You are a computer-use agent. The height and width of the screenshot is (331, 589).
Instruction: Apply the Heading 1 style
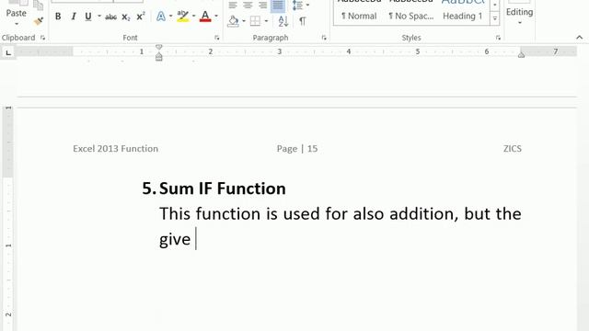[462, 16]
